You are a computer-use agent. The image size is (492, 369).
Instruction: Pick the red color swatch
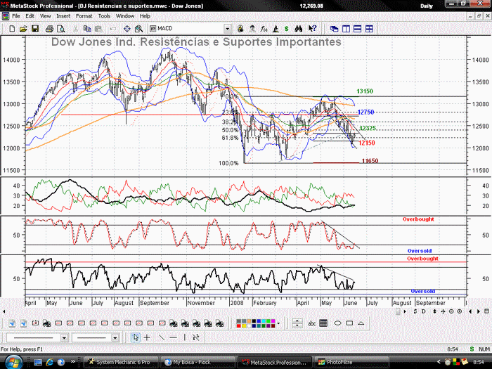point(239,326)
